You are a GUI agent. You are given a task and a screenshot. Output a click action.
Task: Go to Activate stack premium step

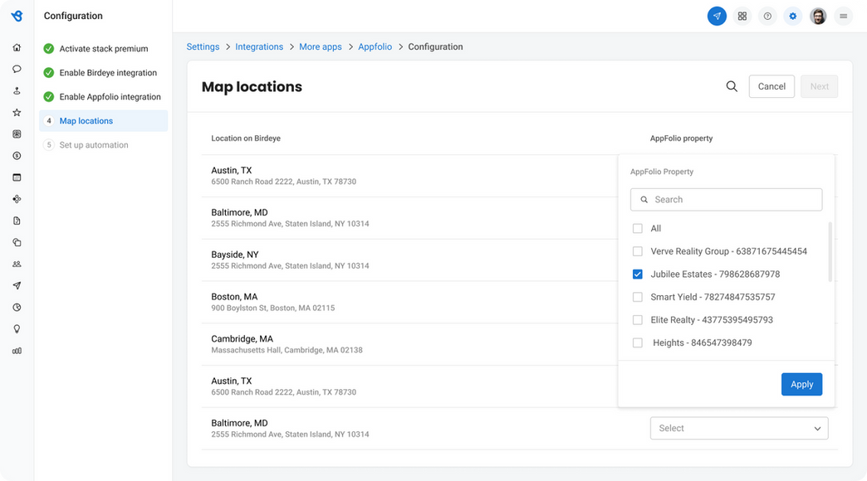pos(104,49)
